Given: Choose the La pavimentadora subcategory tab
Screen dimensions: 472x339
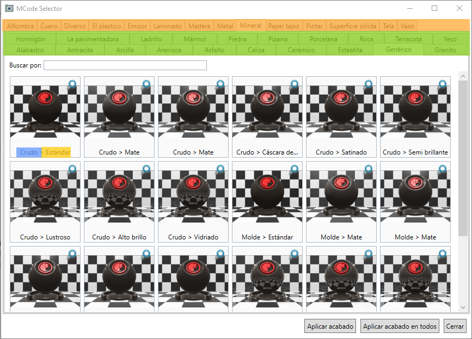Looking at the screenshot, I should 93,39.
